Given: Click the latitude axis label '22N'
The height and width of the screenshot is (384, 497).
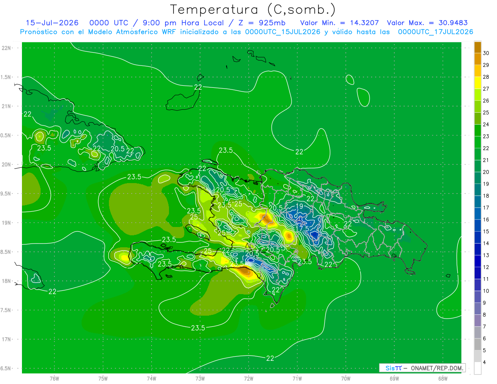Looking at the screenshot, I should point(7,48).
